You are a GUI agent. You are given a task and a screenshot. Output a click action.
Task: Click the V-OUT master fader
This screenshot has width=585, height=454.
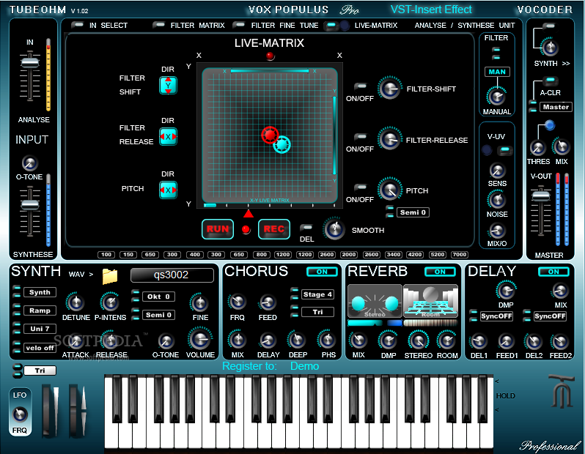click(540, 196)
